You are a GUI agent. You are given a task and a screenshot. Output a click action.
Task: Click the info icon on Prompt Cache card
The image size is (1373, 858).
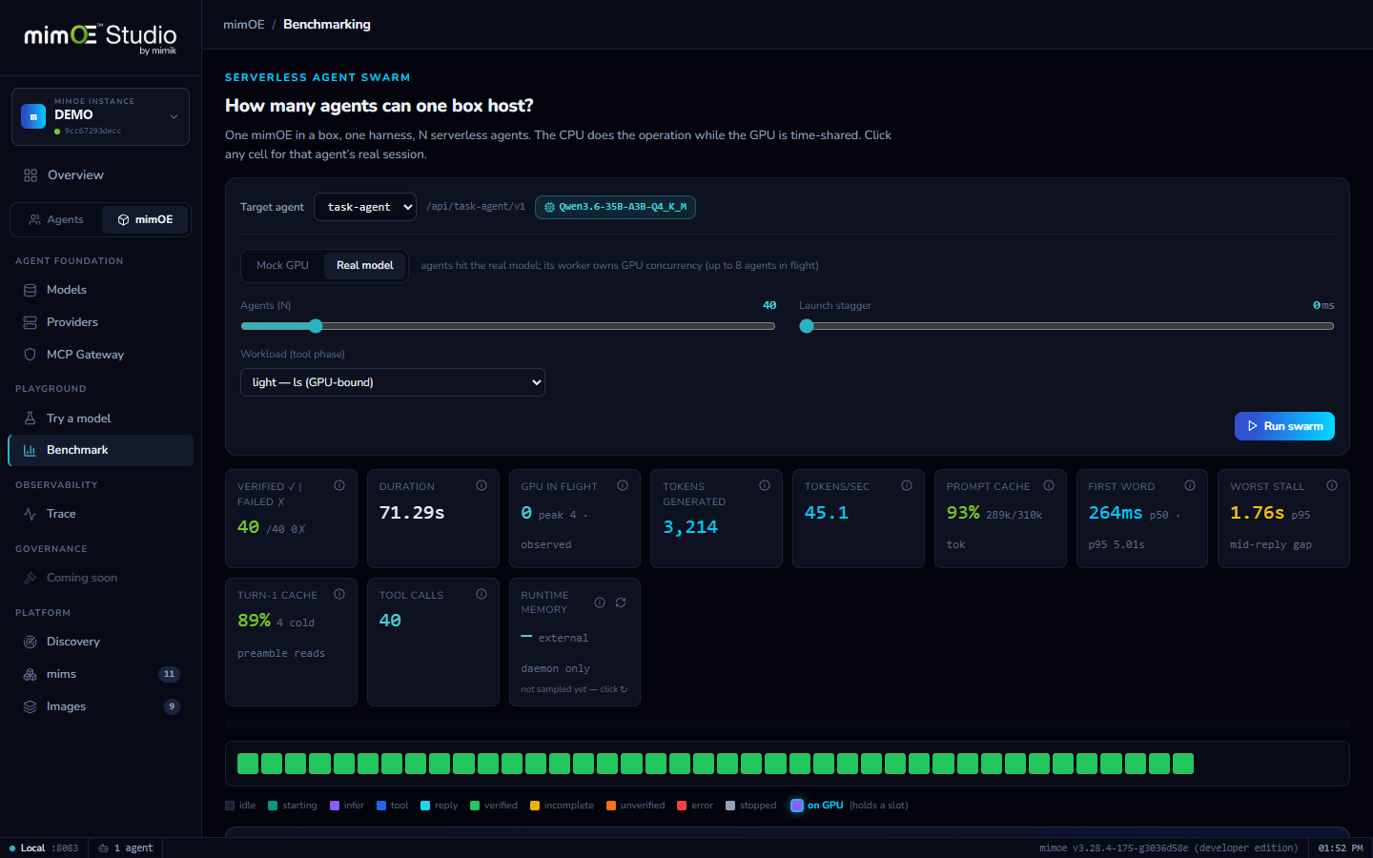coord(1049,485)
